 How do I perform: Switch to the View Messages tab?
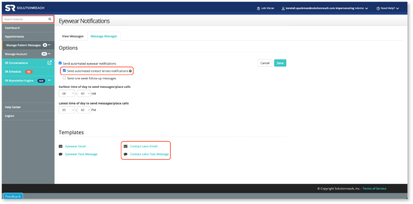point(72,36)
